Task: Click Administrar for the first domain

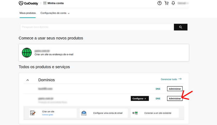Action: click(x=175, y=89)
